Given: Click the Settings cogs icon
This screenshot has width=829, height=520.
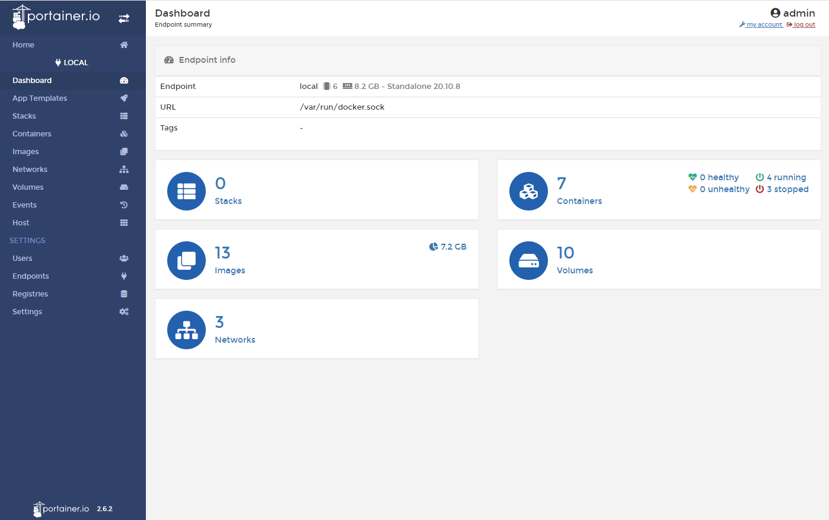Looking at the screenshot, I should [124, 312].
